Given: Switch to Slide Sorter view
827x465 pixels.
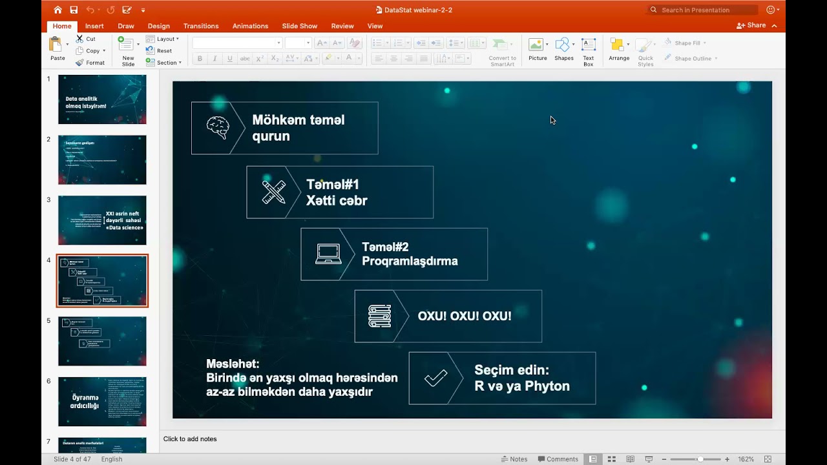Looking at the screenshot, I should click(611, 459).
